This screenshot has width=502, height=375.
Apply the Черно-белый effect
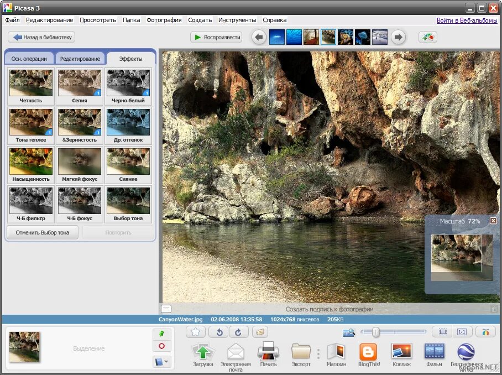[x=128, y=83]
